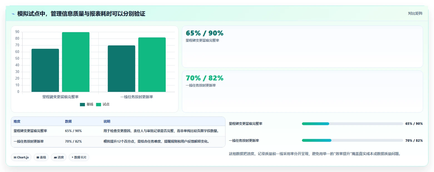The height and width of the screenshot is (172, 434).
Task: Click the pilot bar for 一线任务按时更新率
Action: (152, 65)
